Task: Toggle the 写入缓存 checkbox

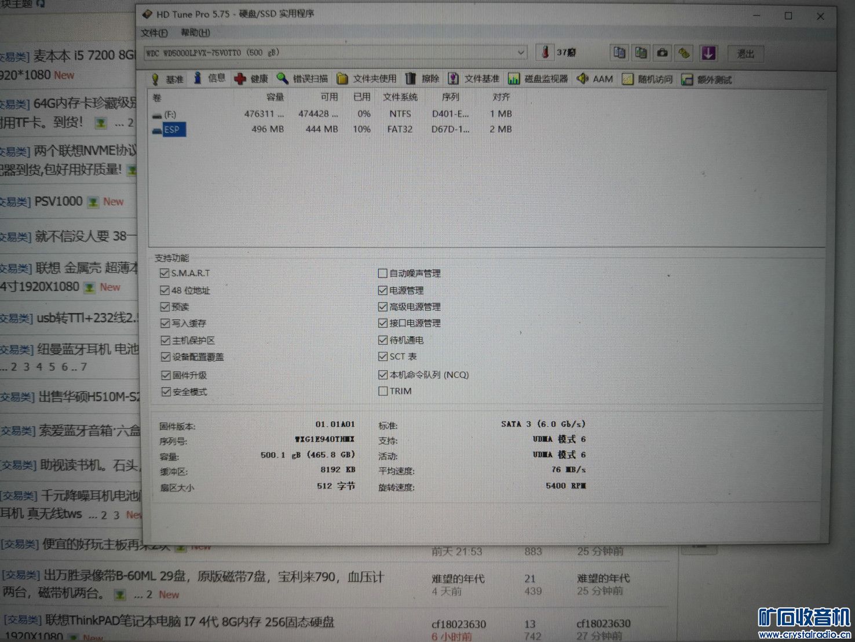Action: [165, 323]
